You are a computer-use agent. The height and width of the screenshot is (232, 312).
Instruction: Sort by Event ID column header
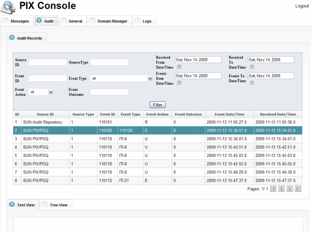click(108, 114)
